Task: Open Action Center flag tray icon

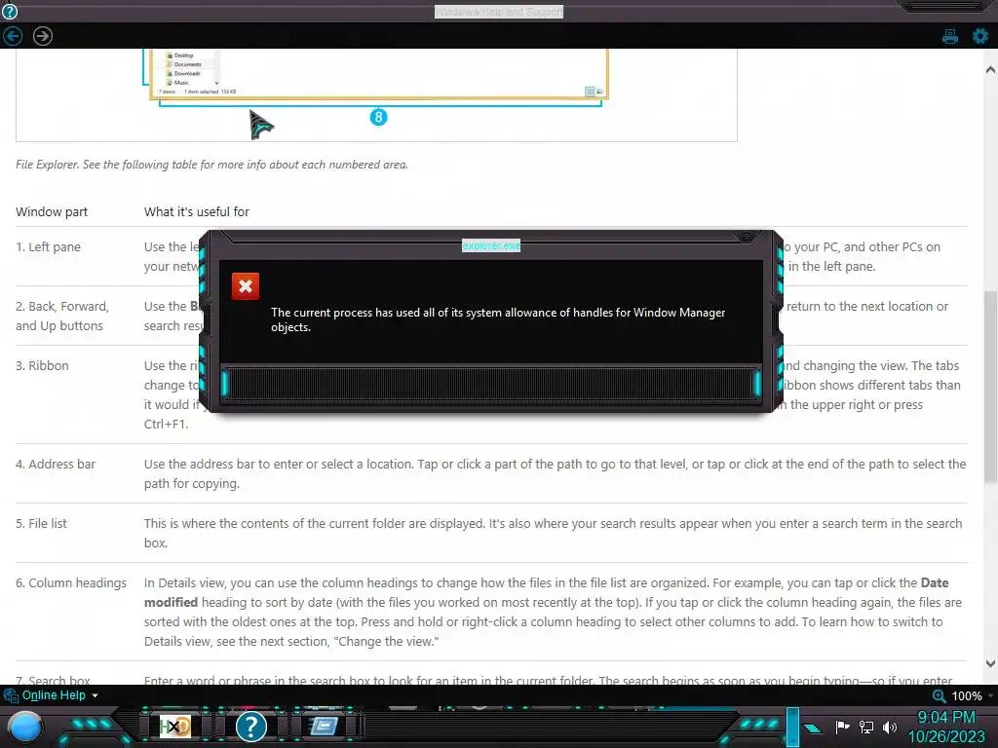Action: coord(843,727)
